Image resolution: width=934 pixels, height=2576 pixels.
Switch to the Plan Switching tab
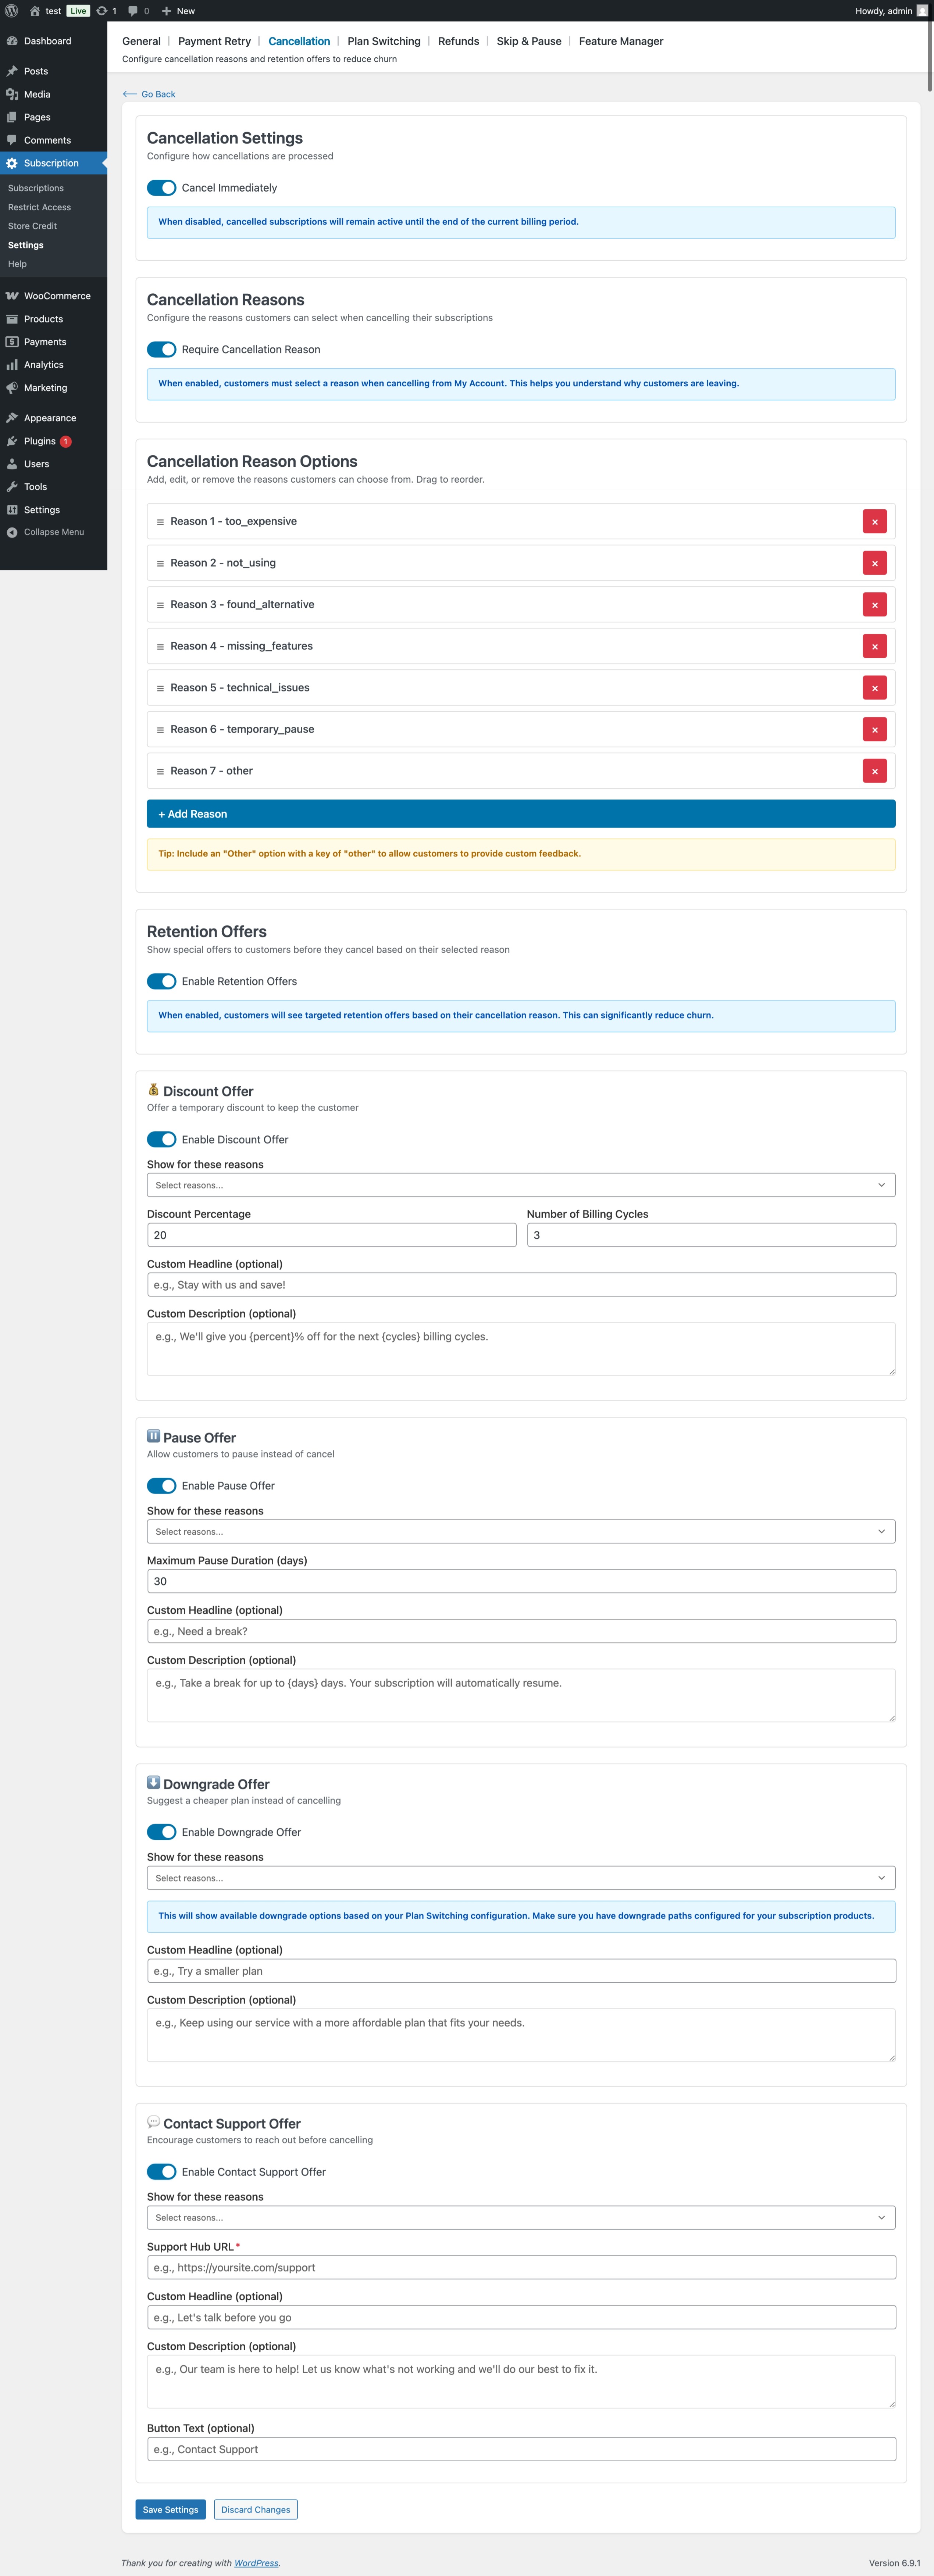click(x=384, y=41)
